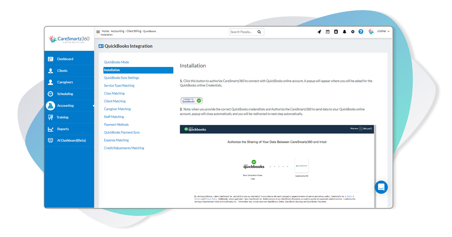
Task: Expand the Accounting sidebar section
Action: click(x=65, y=106)
